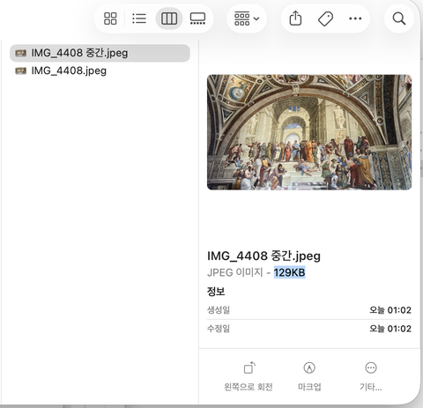Open the Edit Tags button

[325, 19]
